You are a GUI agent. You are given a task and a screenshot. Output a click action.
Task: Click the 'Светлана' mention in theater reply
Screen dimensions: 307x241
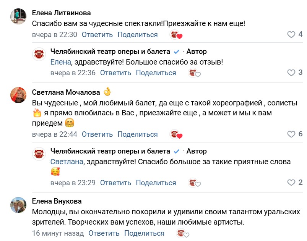(67, 162)
